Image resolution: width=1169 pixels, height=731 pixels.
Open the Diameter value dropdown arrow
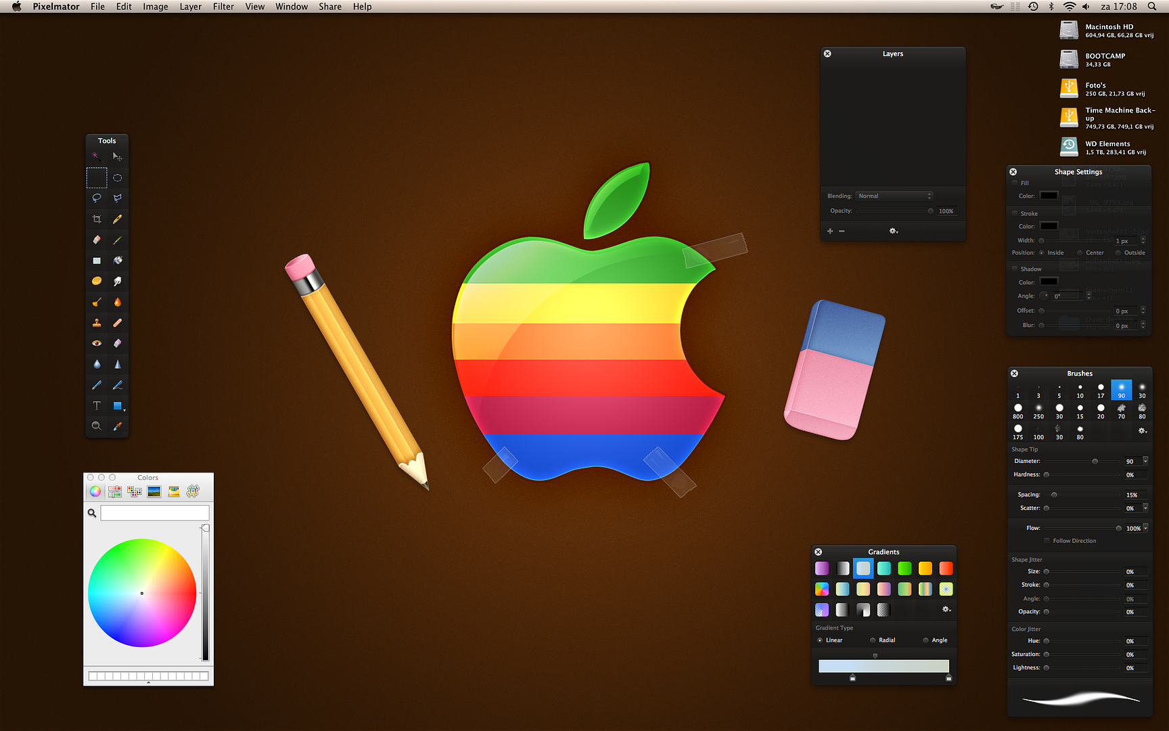click(1145, 461)
